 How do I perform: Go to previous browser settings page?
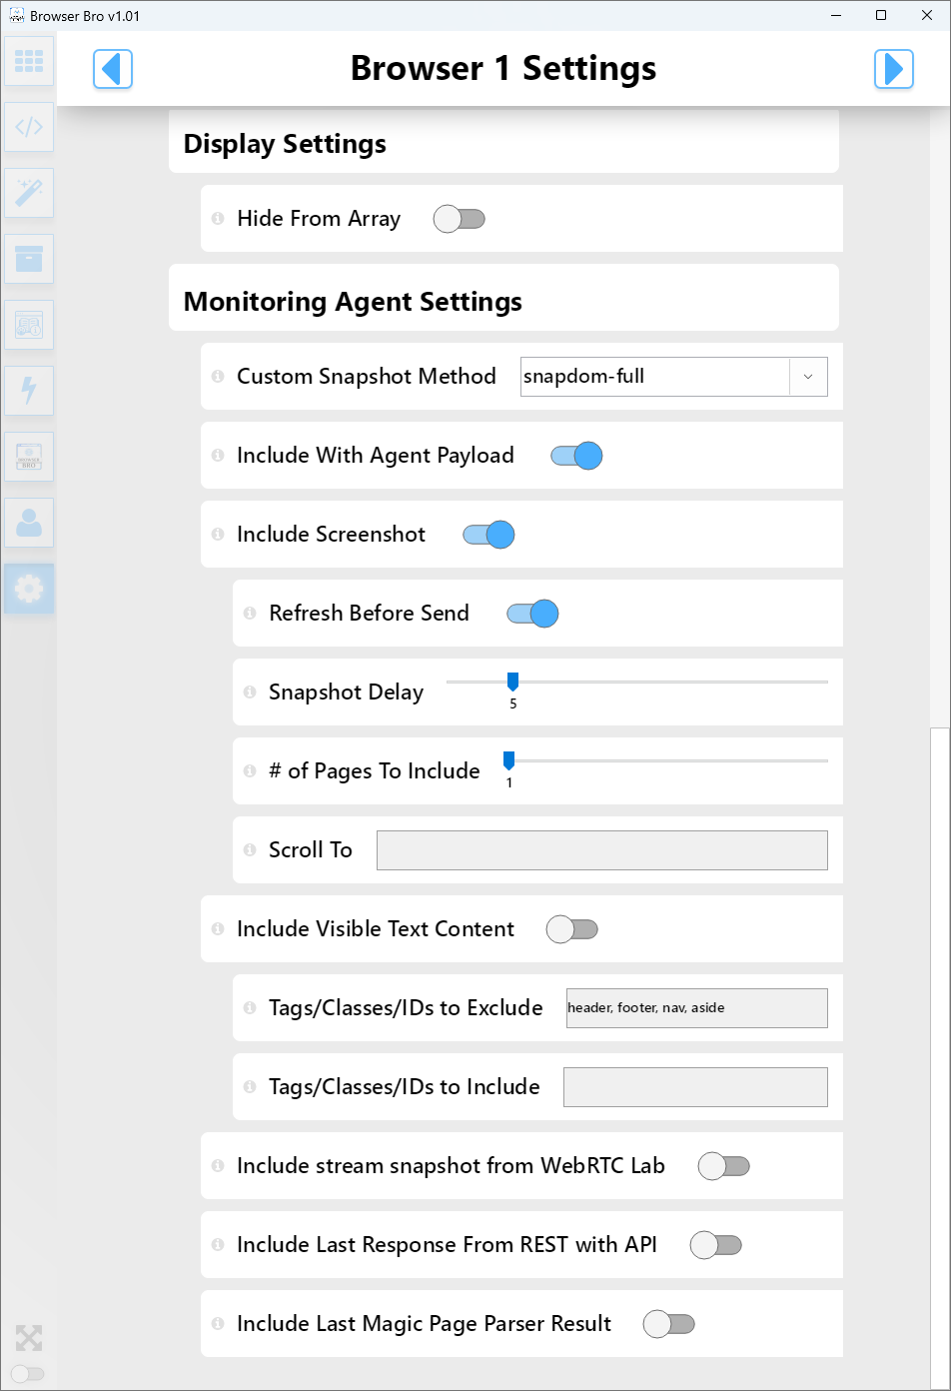[113, 69]
